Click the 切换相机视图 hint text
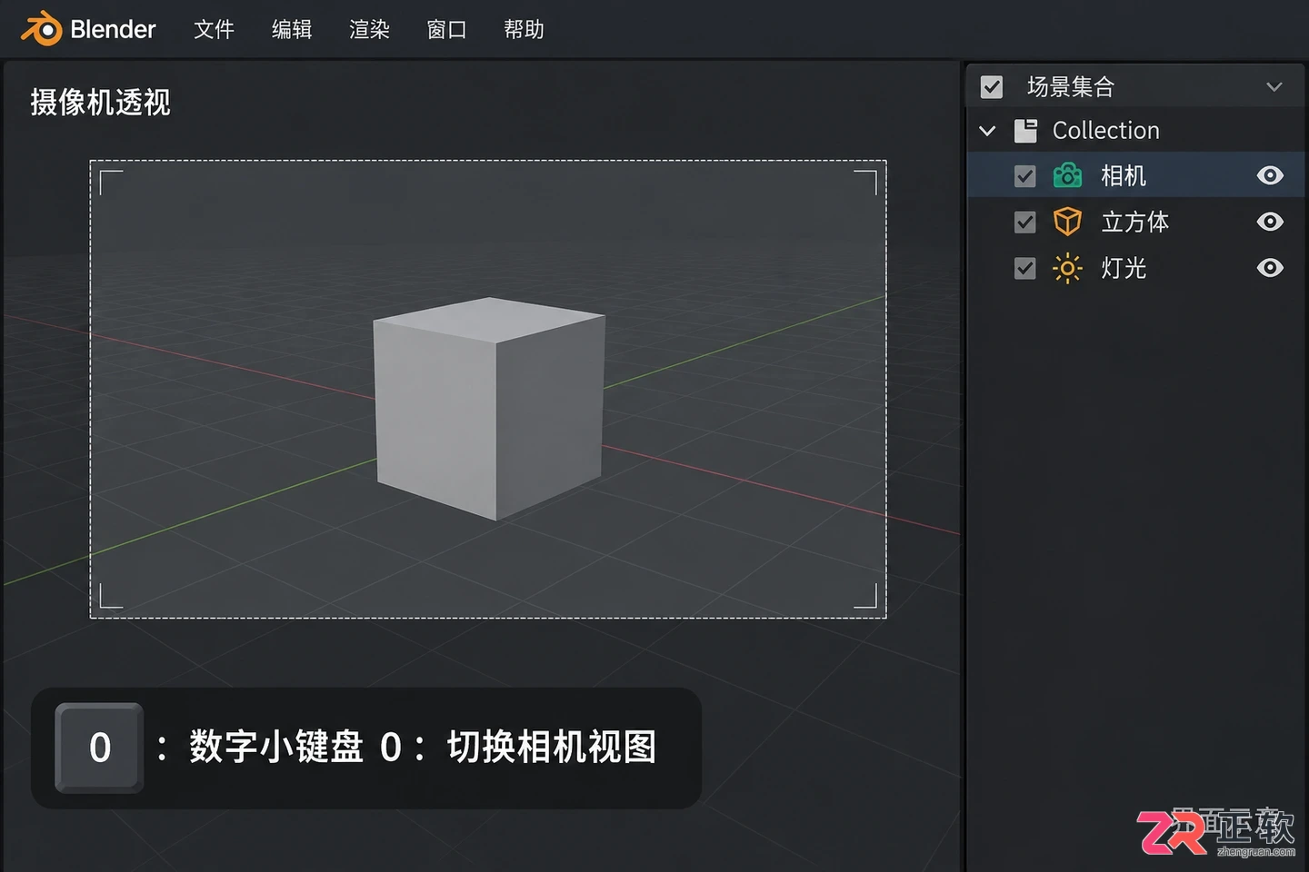1309x872 pixels. [551, 748]
